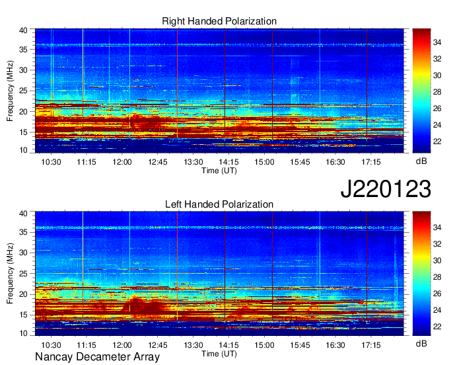449x365 pixels.
Task: Click the Left Handed plot's color scale bar
Action: tap(421, 274)
